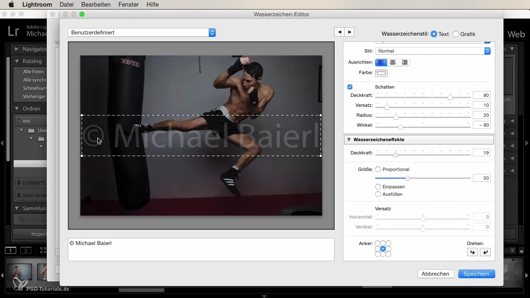Select the bottom-right anchor point
This screenshot has height=298, width=530.
[388, 254]
